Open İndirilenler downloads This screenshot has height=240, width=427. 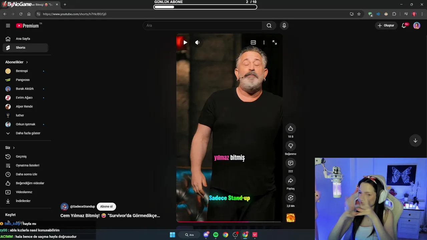coord(25,201)
